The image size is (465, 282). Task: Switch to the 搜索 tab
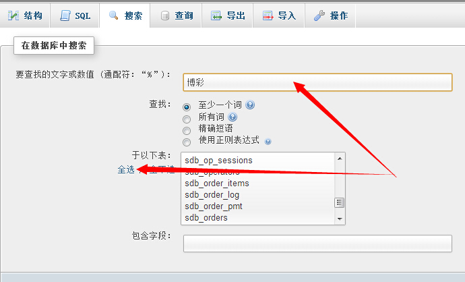pyautogui.click(x=125, y=15)
